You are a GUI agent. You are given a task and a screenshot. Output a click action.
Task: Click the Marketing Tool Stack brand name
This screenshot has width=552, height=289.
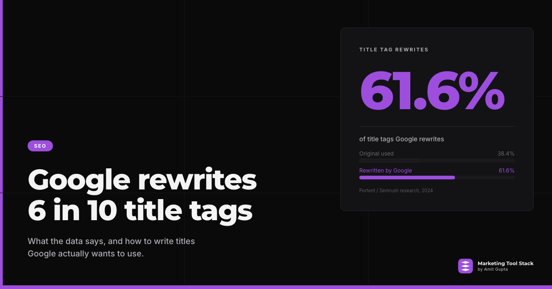coord(506,263)
